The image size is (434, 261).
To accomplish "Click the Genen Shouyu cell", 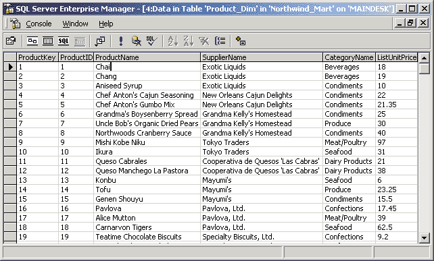I will 147,199.
